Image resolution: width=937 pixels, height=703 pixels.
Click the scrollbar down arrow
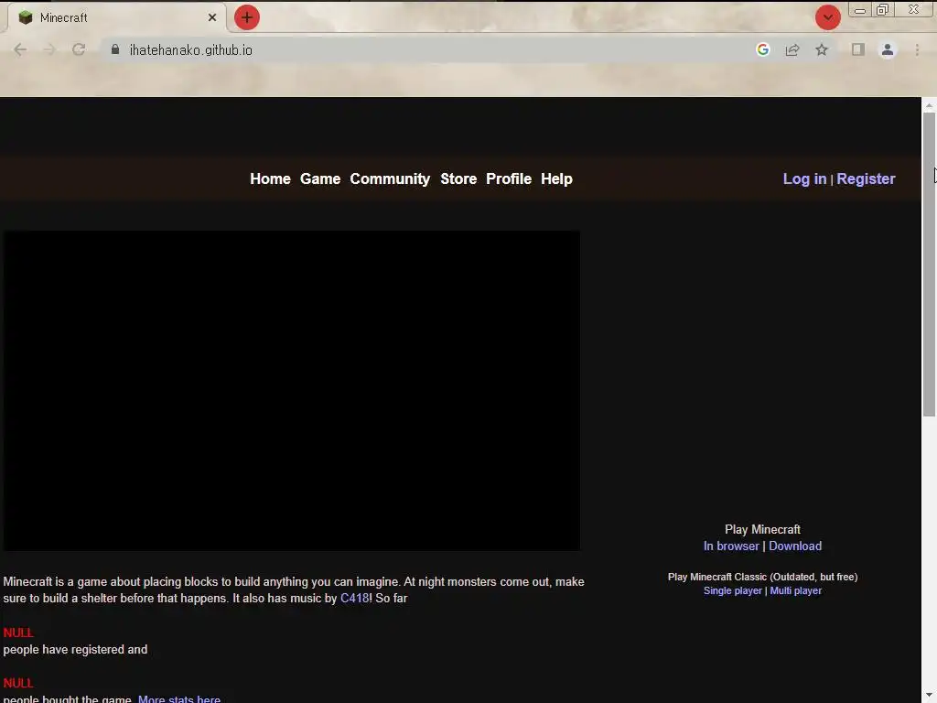(x=929, y=696)
